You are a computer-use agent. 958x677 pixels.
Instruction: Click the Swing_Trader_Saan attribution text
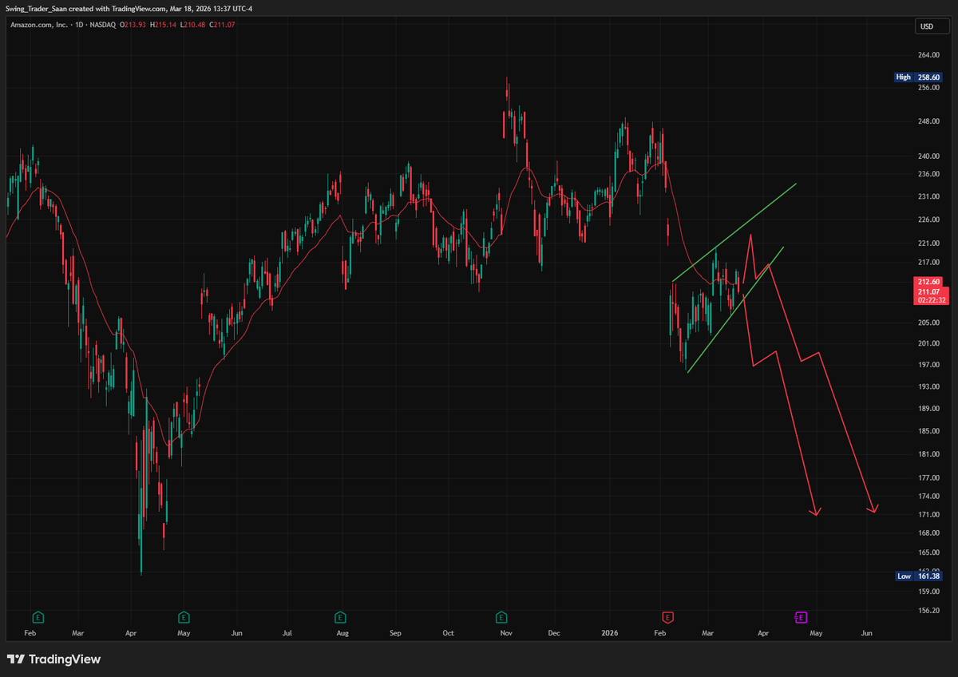pos(38,8)
